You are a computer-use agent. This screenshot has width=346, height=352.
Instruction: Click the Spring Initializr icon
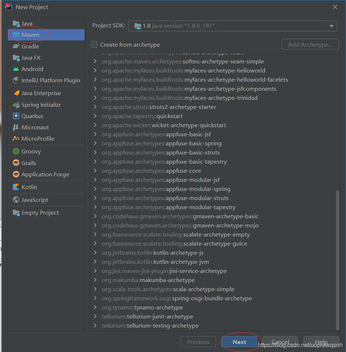pyautogui.click(x=16, y=105)
